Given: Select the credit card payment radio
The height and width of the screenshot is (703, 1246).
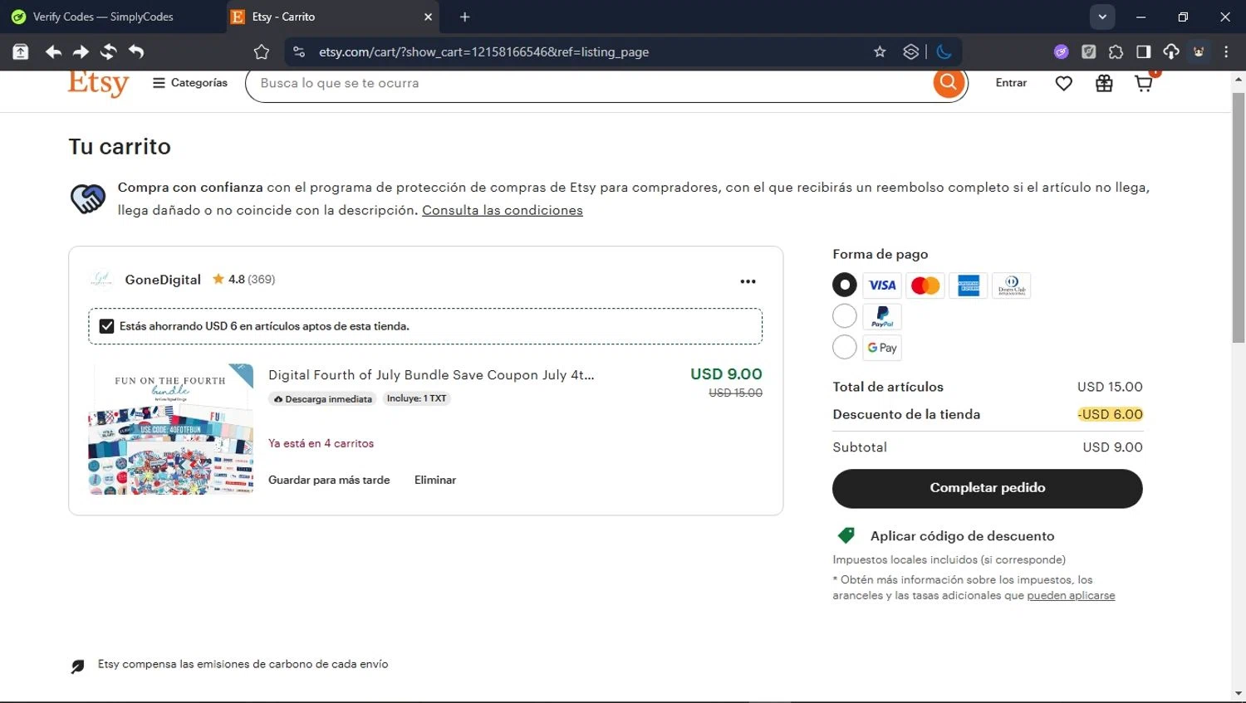Looking at the screenshot, I should click(x=845, y=286).
